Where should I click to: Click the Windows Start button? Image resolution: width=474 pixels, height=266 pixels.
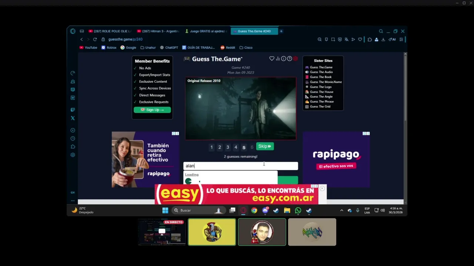click(x=165, y=211)
